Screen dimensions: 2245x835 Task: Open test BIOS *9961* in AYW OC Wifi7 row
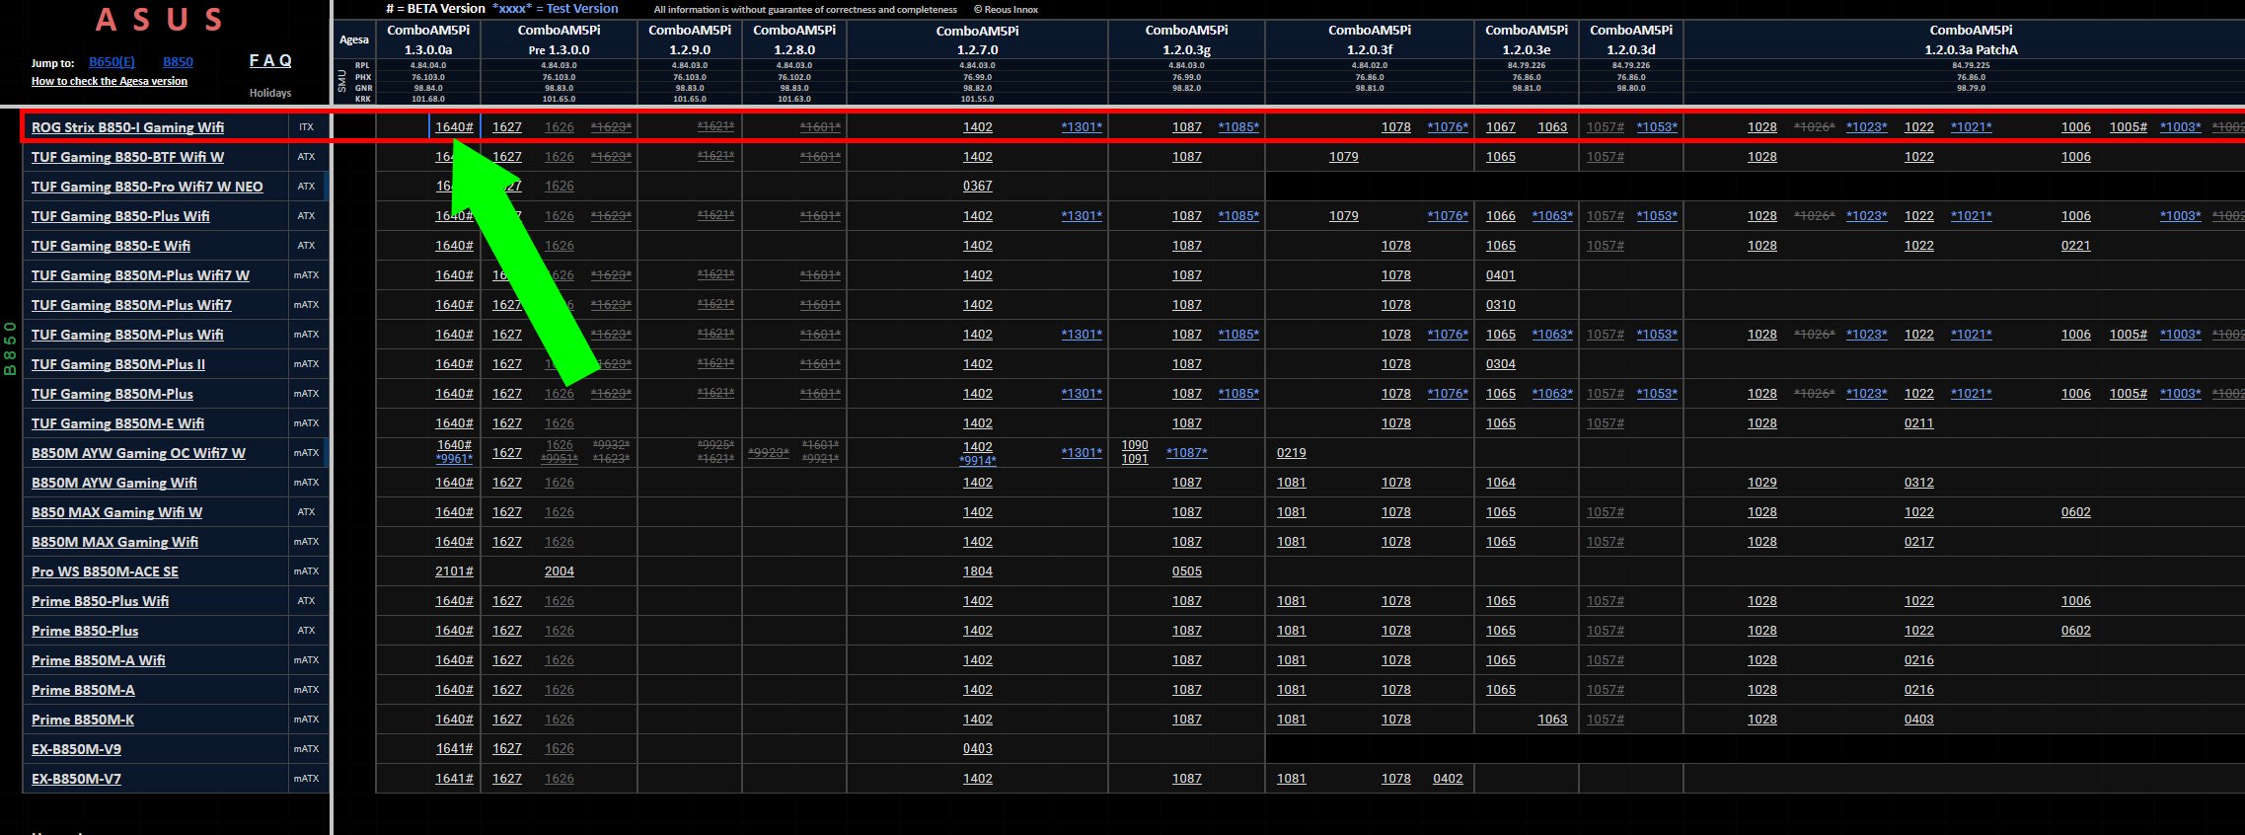pos(454,459)
